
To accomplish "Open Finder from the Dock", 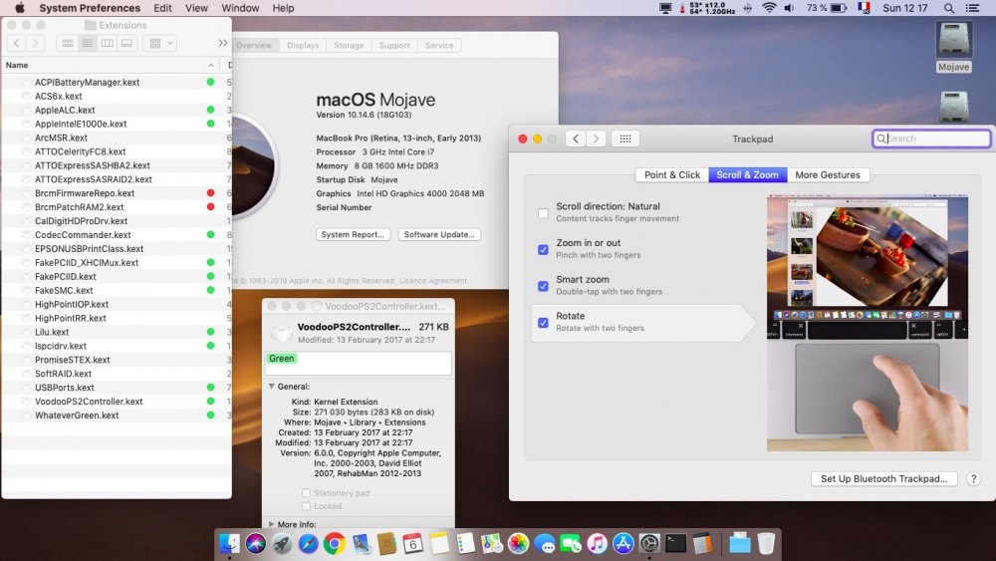I will click(x=229, y=543).
